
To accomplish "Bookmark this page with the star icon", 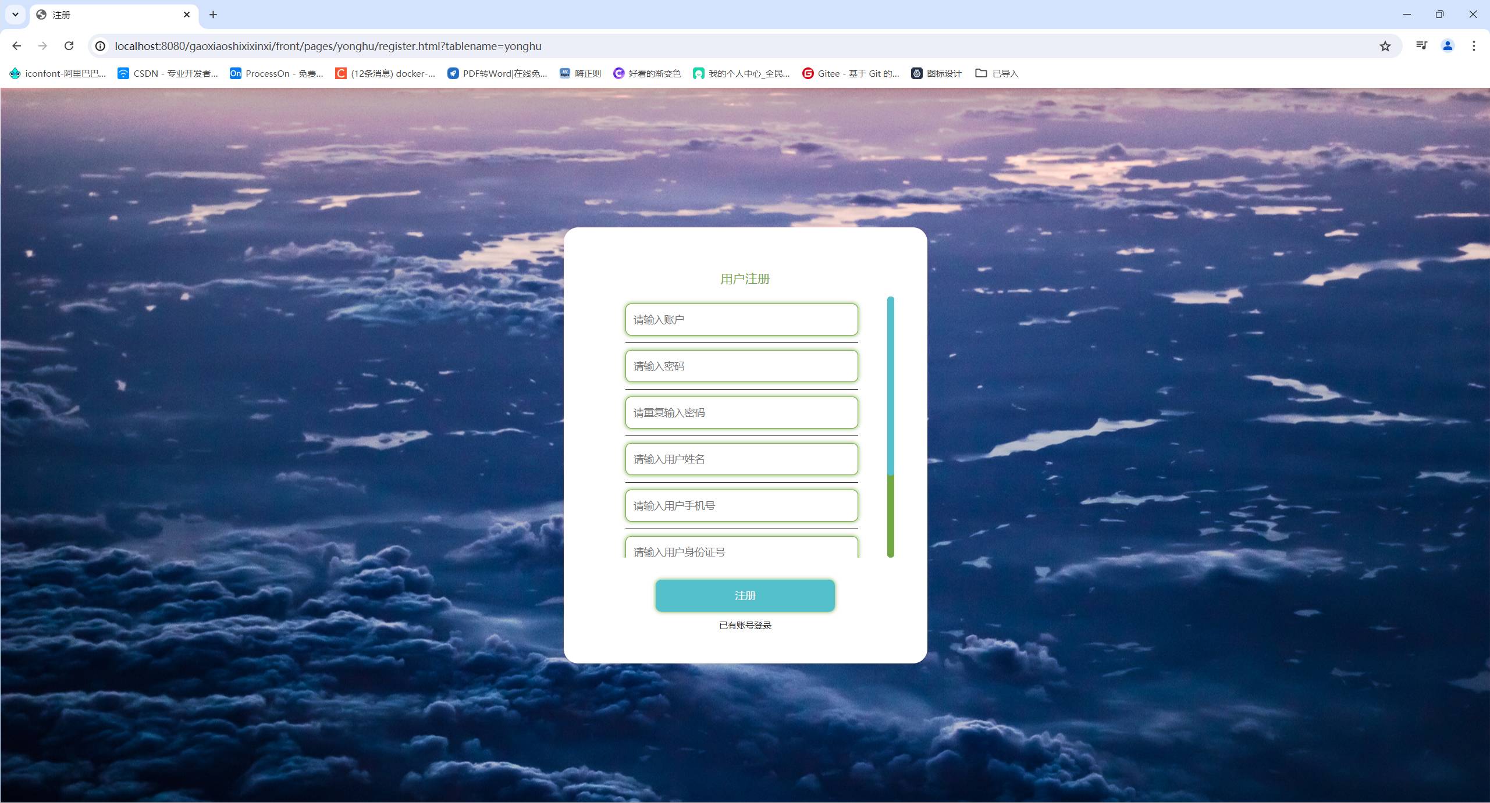I will 1385,46.
